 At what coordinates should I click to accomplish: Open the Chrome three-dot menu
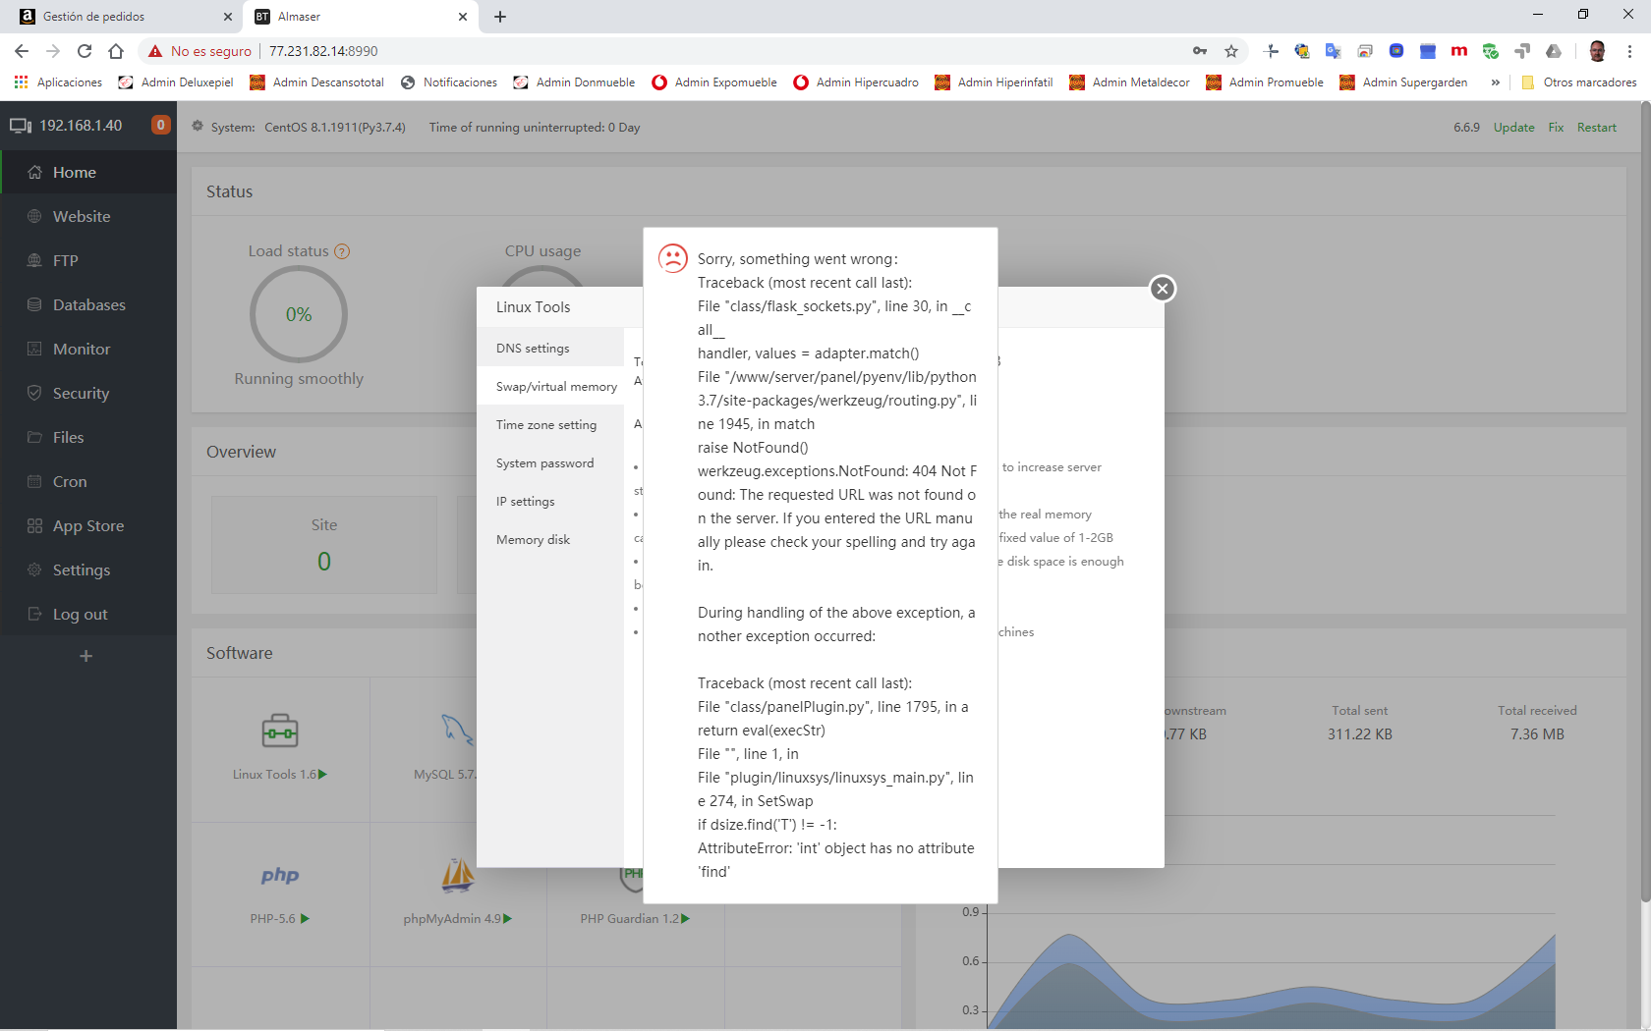pos(1630,51)
